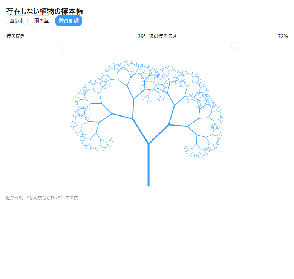Click the 39° angle value
Viewport: 294px width, 279px height.
(142, 36)
